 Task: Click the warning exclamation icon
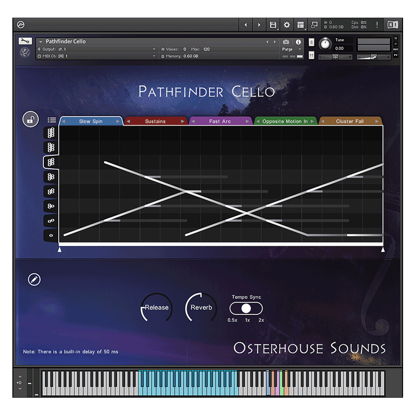click(x=377, y=25)
